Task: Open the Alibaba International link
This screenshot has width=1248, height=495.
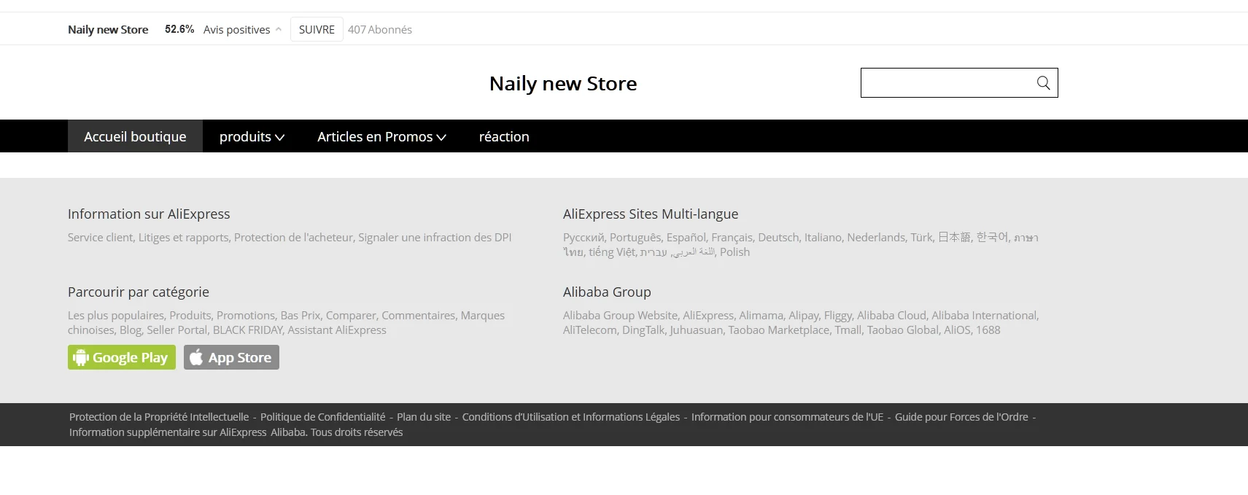Action: pos(984,316)
